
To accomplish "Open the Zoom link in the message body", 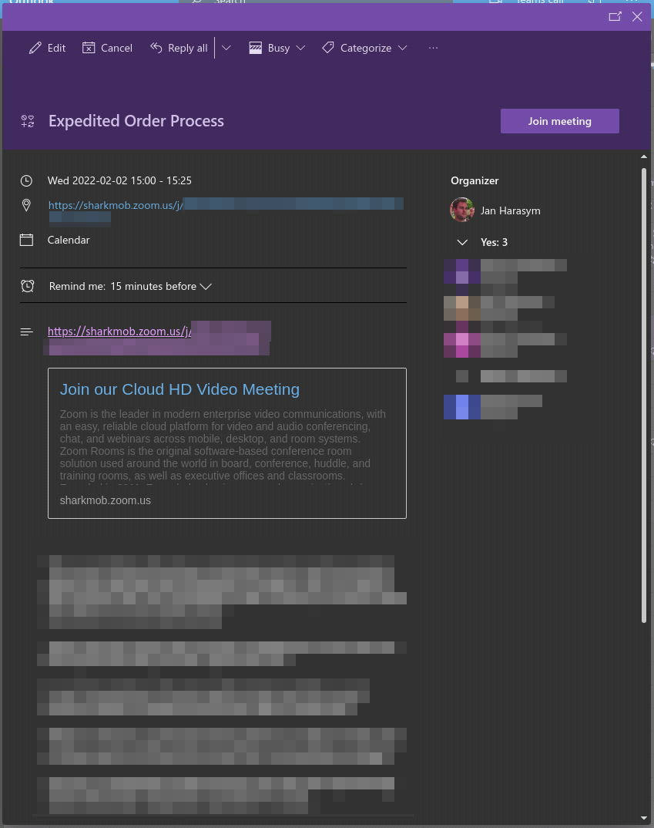I will (119, 332).
